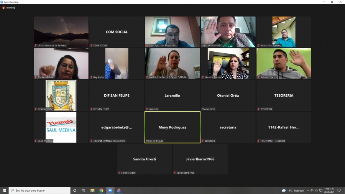The image size is (345, 194).
Task: Open Google Chrome from the taskbar
Action: click(x=101, y=190)
